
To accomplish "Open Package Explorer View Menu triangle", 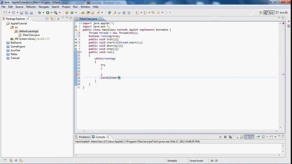I will click(x=63, y=18).
